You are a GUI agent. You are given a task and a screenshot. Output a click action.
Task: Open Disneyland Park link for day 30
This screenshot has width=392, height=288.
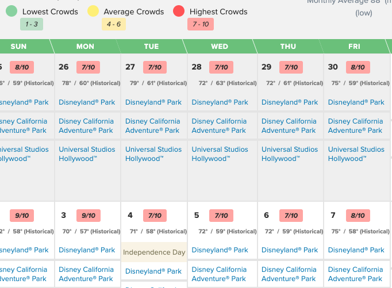(356, 102)
